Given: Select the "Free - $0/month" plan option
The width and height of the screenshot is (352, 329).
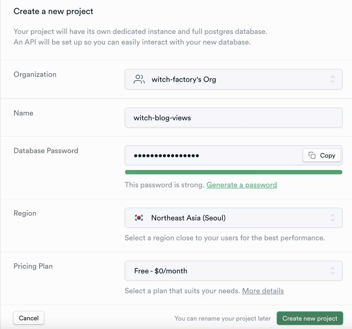Looking at the screenshot, I should pyautogui.click(x=161, y=271).
